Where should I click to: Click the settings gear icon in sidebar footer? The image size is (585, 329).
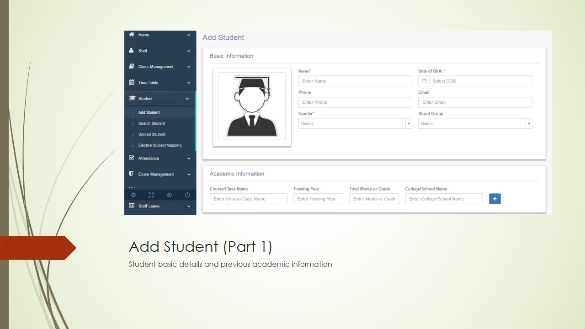point(133,195)
